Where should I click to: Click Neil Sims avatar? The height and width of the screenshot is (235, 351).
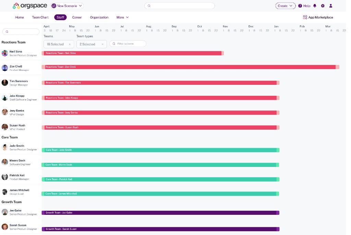[5, 53]
